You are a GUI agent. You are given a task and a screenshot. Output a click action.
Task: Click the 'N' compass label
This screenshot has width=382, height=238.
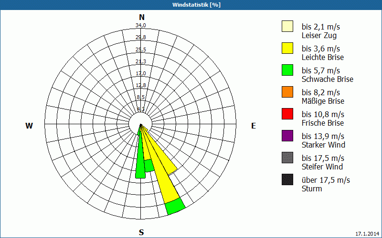[142, 17]
